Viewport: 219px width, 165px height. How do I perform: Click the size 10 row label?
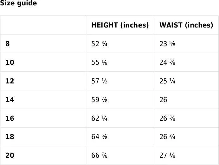10,62
